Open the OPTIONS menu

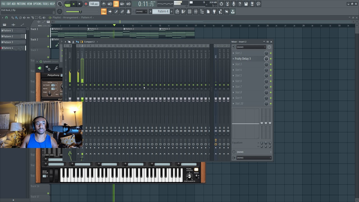pyautogui.click(x=37, y=4)
